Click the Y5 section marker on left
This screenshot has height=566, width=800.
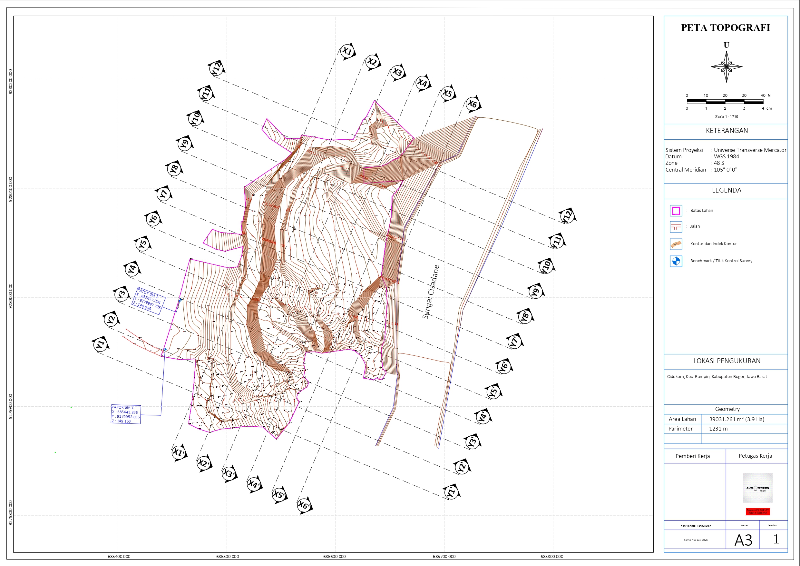142,244
